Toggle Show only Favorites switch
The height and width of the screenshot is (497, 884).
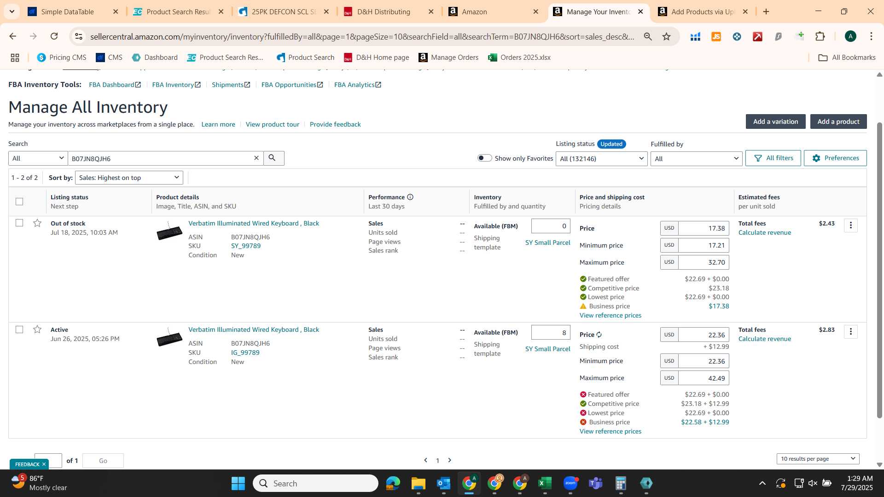(x=484, y=158)
